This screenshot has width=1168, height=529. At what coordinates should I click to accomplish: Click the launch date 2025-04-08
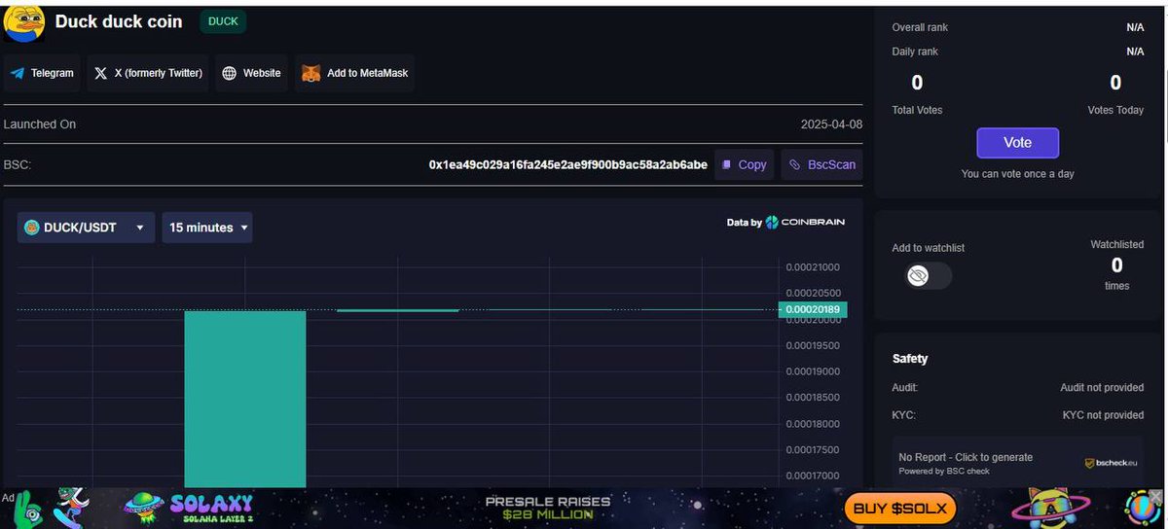[831, 124]
